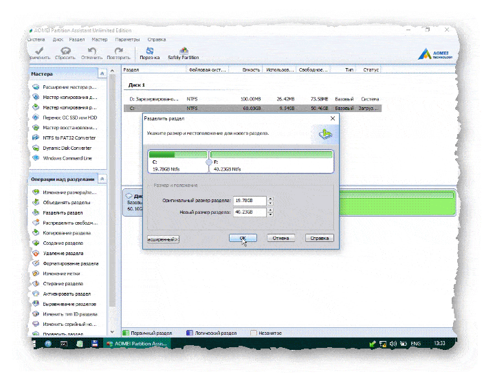Select Активировать раздел operation
The width and height of the screenshot is (484, 374).
pyautogui.click(x=62, y=294)
